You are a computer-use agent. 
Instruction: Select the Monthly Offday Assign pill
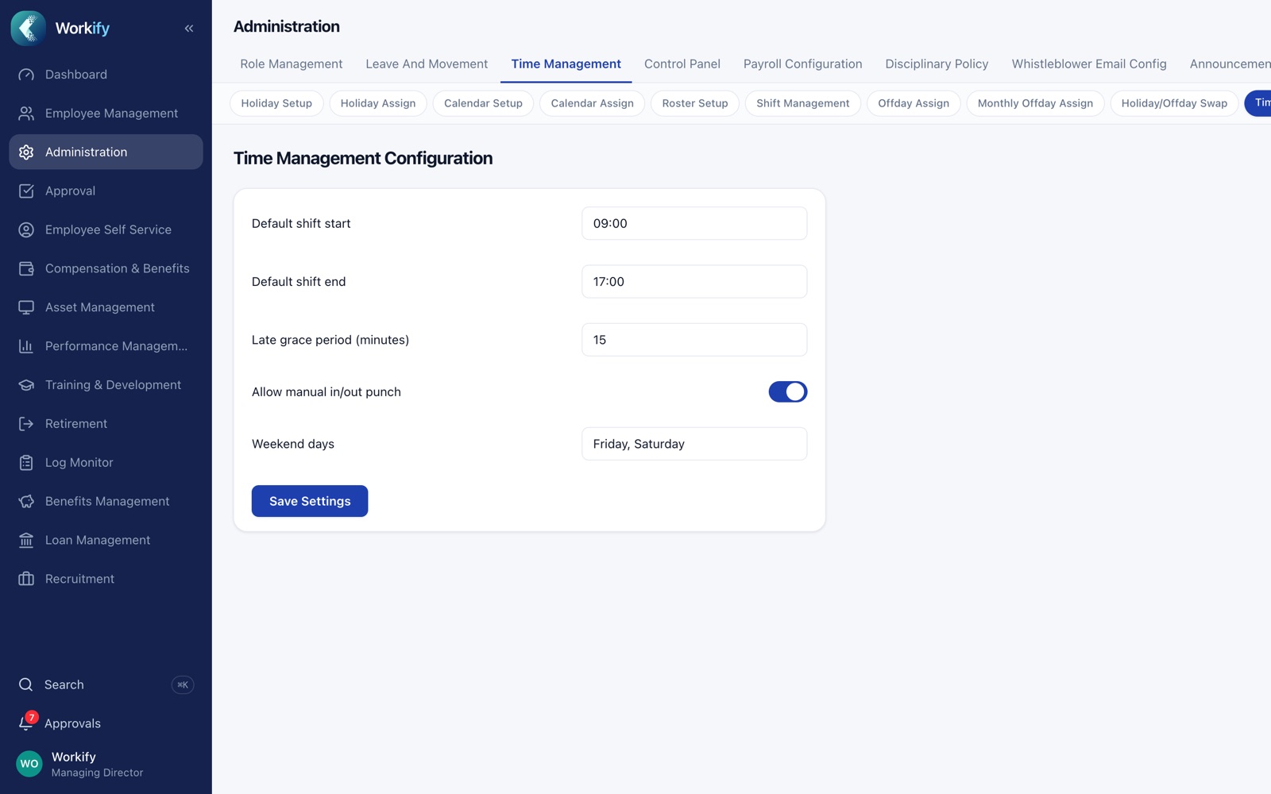pyautogui.click(x=1035, y=103)
